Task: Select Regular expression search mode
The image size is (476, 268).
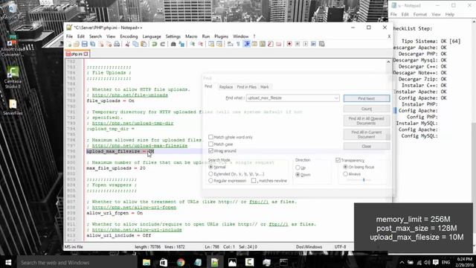Action: 210,180
